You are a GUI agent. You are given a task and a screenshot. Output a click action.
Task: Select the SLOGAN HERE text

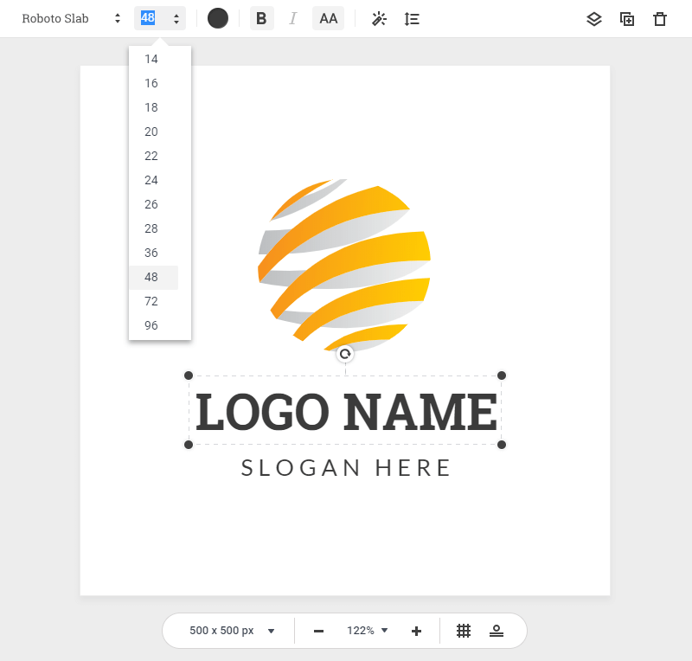click(x=346, y=468)
